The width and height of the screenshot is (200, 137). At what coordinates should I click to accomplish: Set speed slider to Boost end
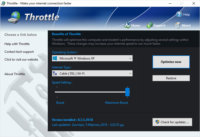pos(57,92)
